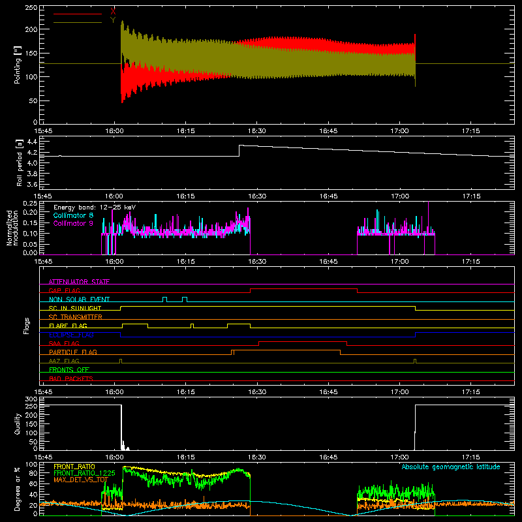The image size is (522, 522).
Task: Click 16:15 time label under modulation plot
Action: (x=185, y=262)
